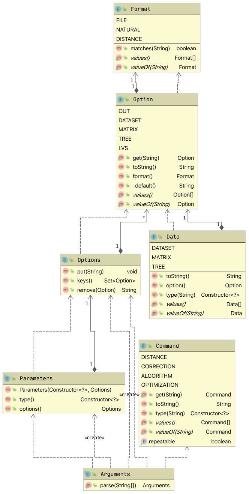Select the Data class title
The image size is (249, 494).
pyautogui.click(x=173, y=237)
